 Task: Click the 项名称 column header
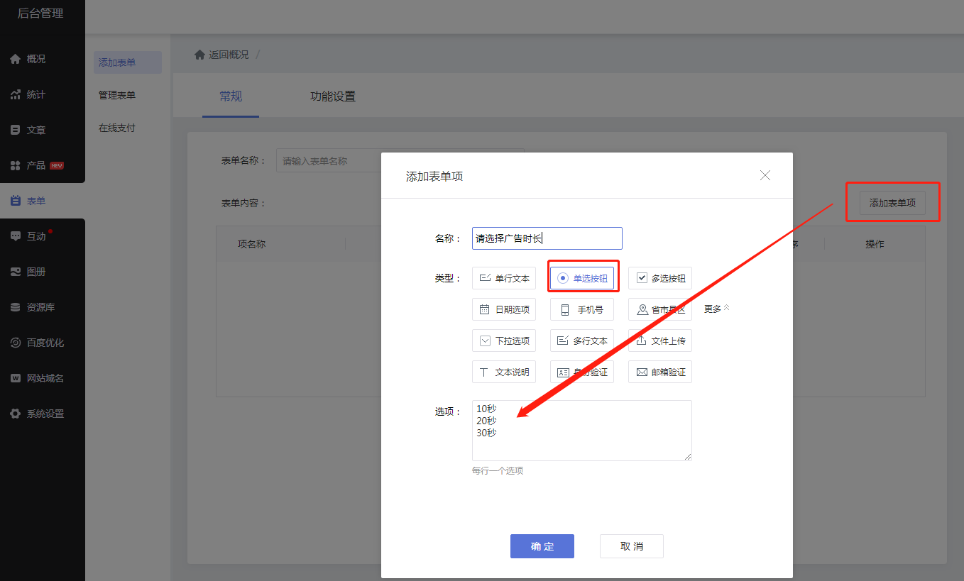[x=251, y=243]
